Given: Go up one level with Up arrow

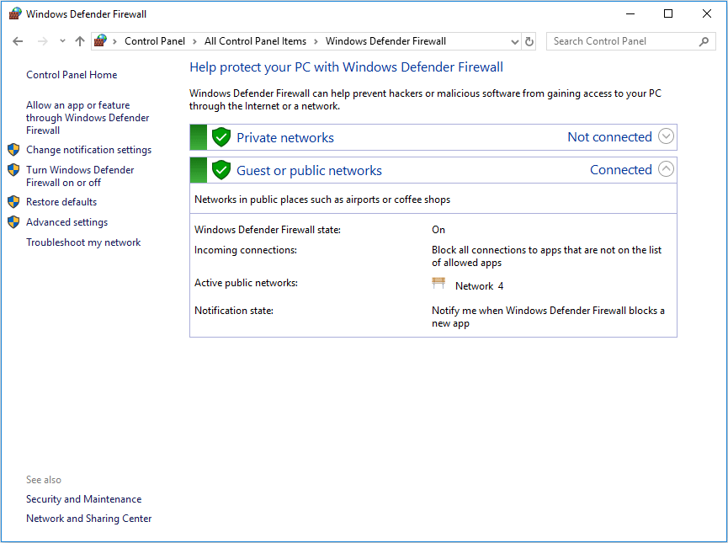Looking at the screenshot, I should pos(80,41).
